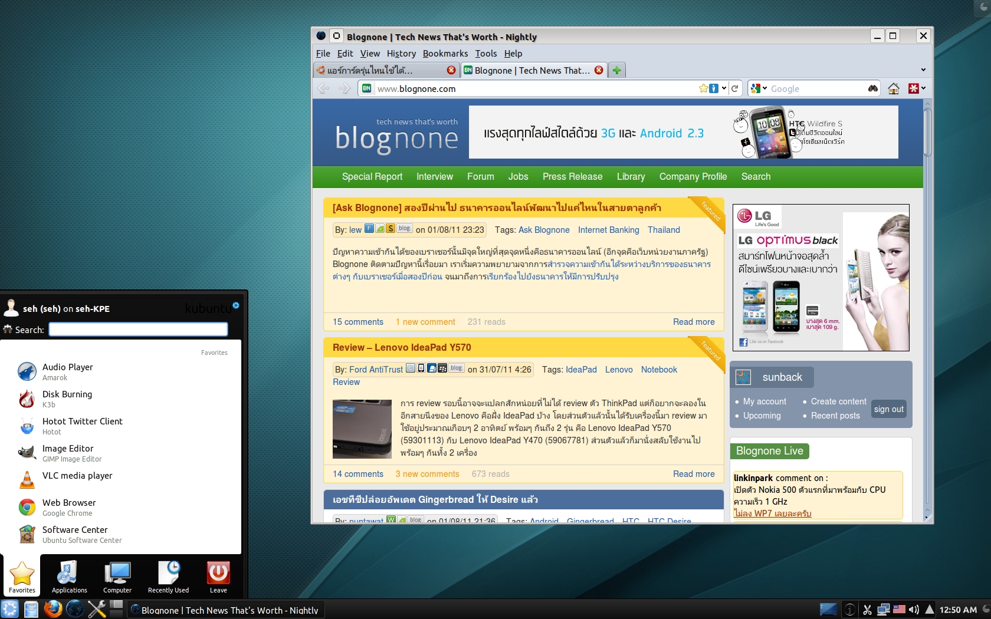Viewport: 991px width, 619px height.
Task: Click the notifications info tray icon
Action: coord(850,610)
